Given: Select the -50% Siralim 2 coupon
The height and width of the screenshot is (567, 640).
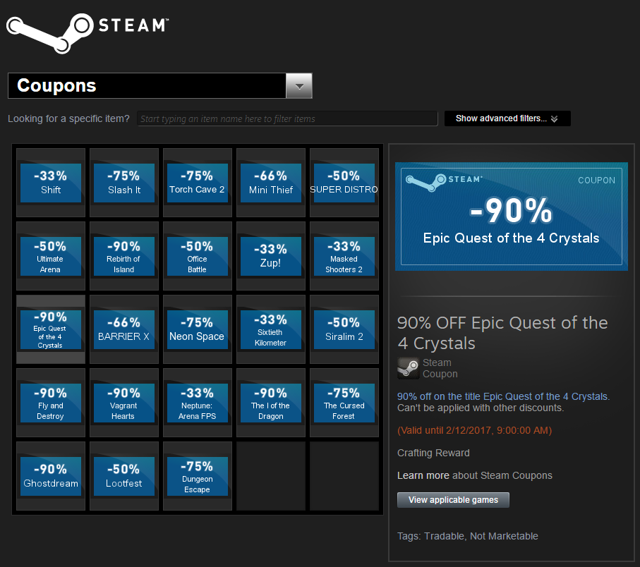Looking at the screenshot, I should point(344,329).
